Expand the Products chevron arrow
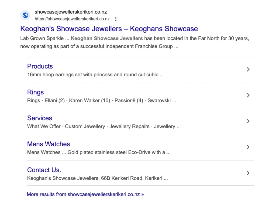The height and width of the screenshot is (208, 276). tap(248, 69)
